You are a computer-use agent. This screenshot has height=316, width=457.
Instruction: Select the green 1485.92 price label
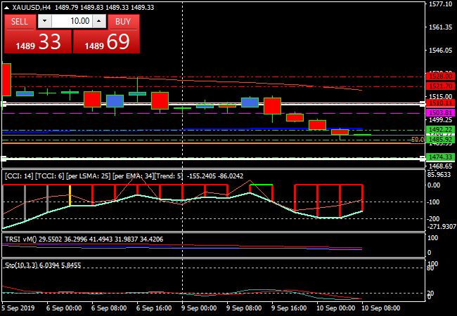[x=439, y=140]
